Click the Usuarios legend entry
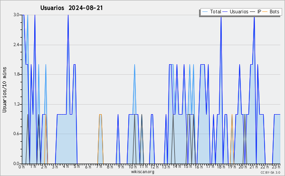Viewport: 285px width, 176px height. (x=236, y=11)
